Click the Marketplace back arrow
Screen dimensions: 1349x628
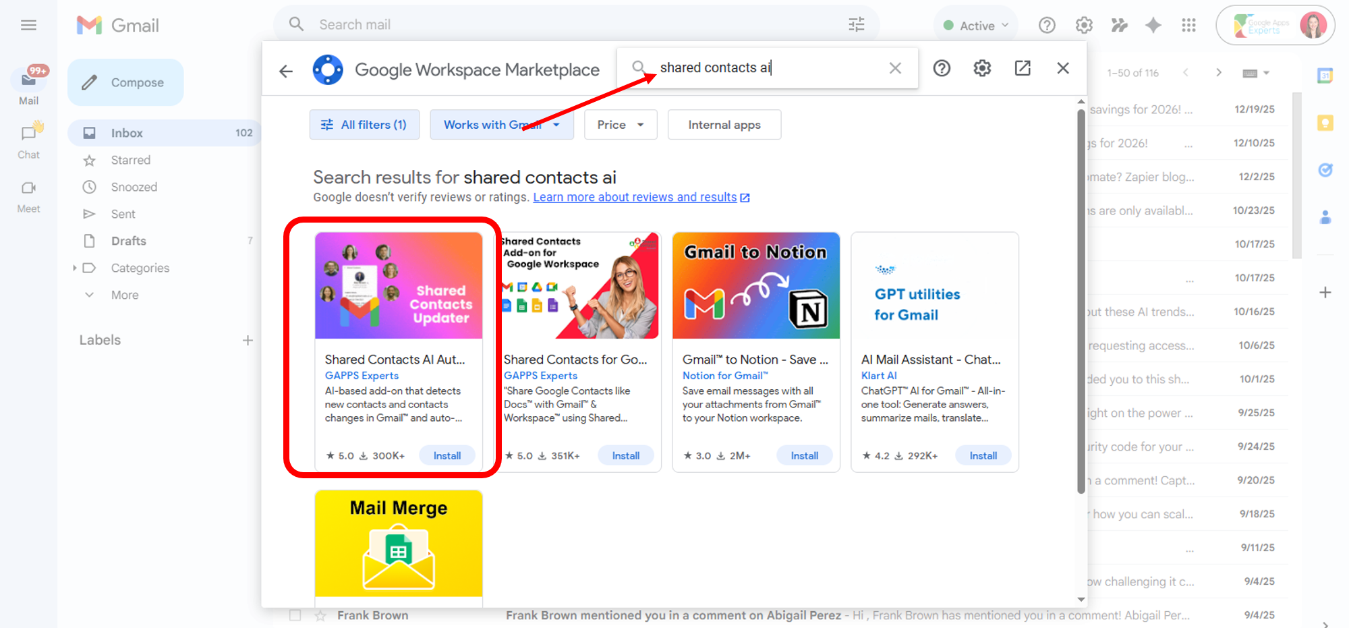(286, 71)
